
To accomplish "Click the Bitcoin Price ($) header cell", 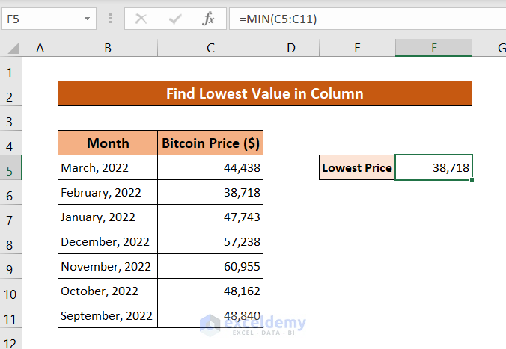I will (x=210, y=143).
